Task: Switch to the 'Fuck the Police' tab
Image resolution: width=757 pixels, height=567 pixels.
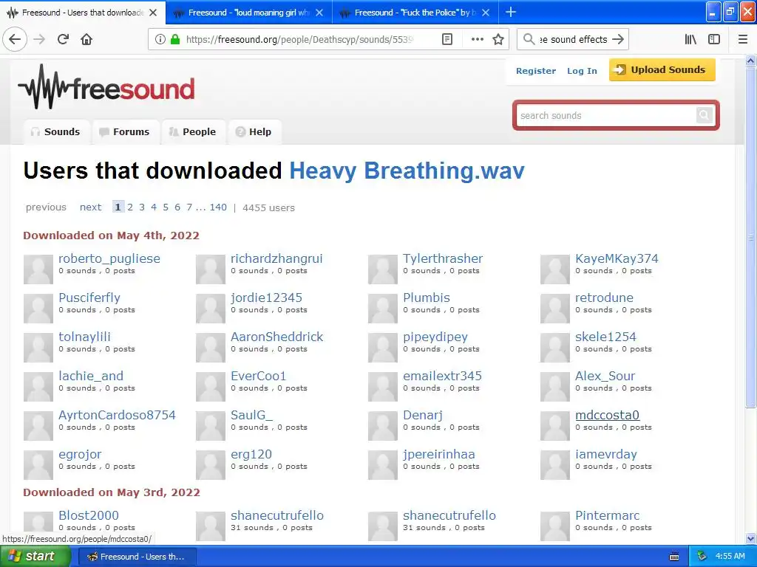Action: pos(415,13)
